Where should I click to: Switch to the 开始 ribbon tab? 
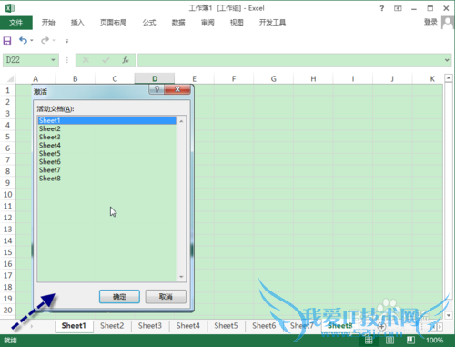pos(48,22)
